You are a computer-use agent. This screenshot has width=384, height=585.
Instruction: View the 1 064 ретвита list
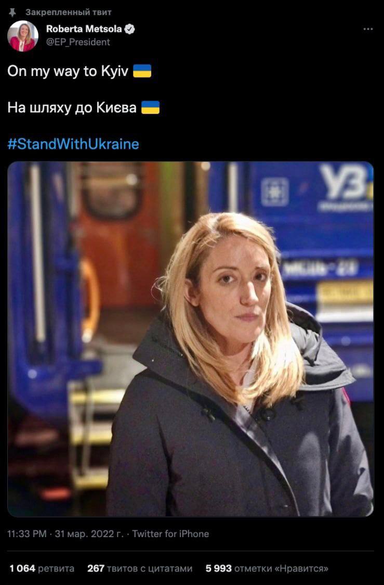tap(42, 568)
